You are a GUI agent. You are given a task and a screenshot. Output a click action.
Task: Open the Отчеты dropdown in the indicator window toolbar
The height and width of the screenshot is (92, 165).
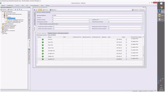[46, 10]
